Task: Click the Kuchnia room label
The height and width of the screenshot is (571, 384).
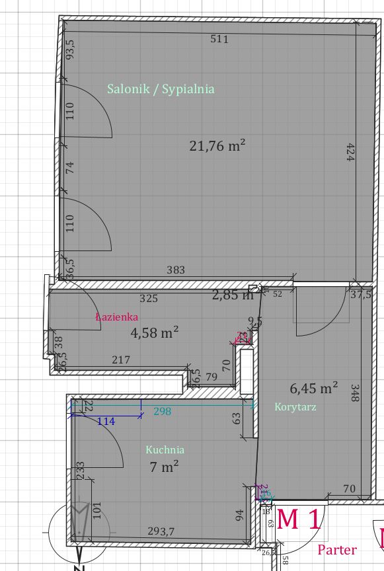Action: click(x=165, y=450)
